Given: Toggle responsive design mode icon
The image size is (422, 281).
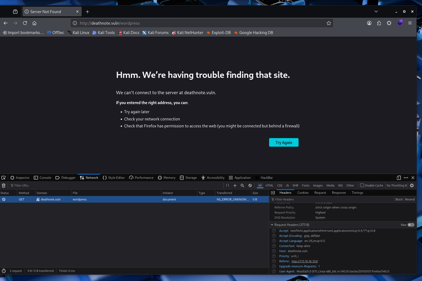Looking at the screenshot, I should (x=399, y=178).
